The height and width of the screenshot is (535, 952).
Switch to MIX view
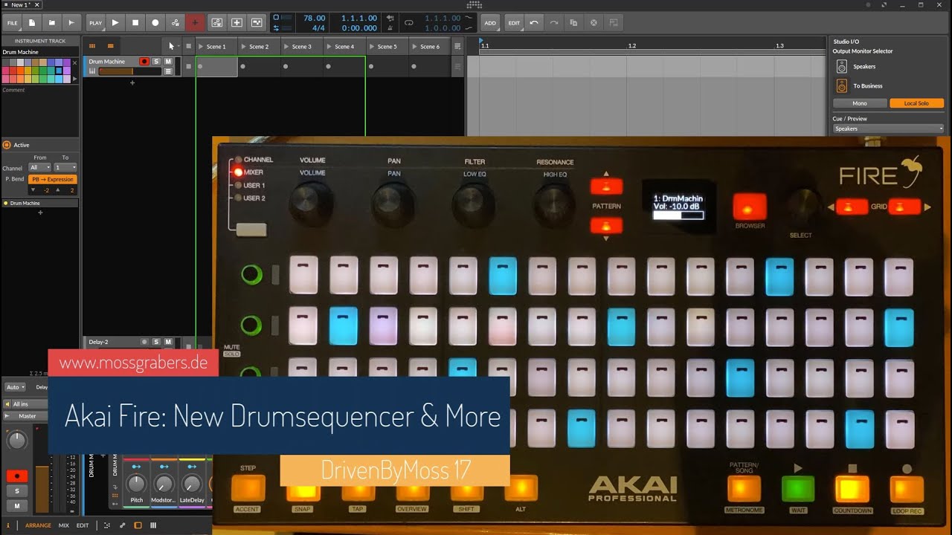(64, 525)
